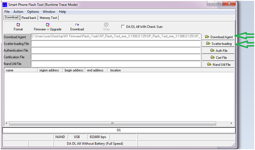Select the Firmware -> Upgrade icon
The height and width of the screenshot is (150, 255).
coord(48,25)
